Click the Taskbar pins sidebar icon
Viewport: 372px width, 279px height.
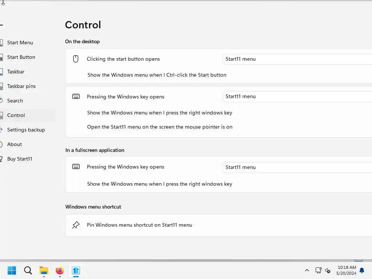(x=1, y=86)
